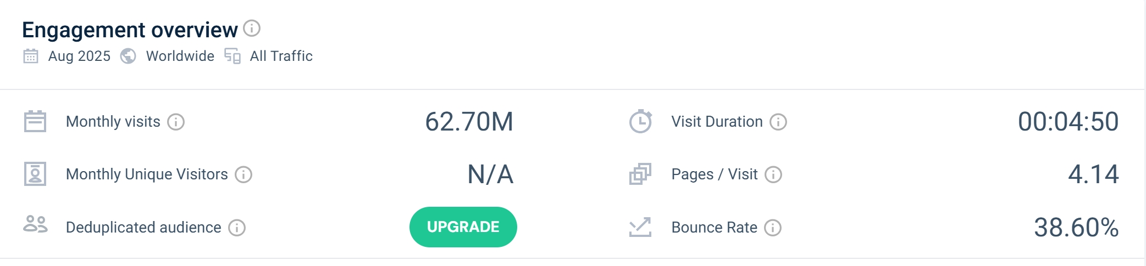Open the Deduplicated audience info icon
This screenshot has height=266, width=1146.
[237, 228]
